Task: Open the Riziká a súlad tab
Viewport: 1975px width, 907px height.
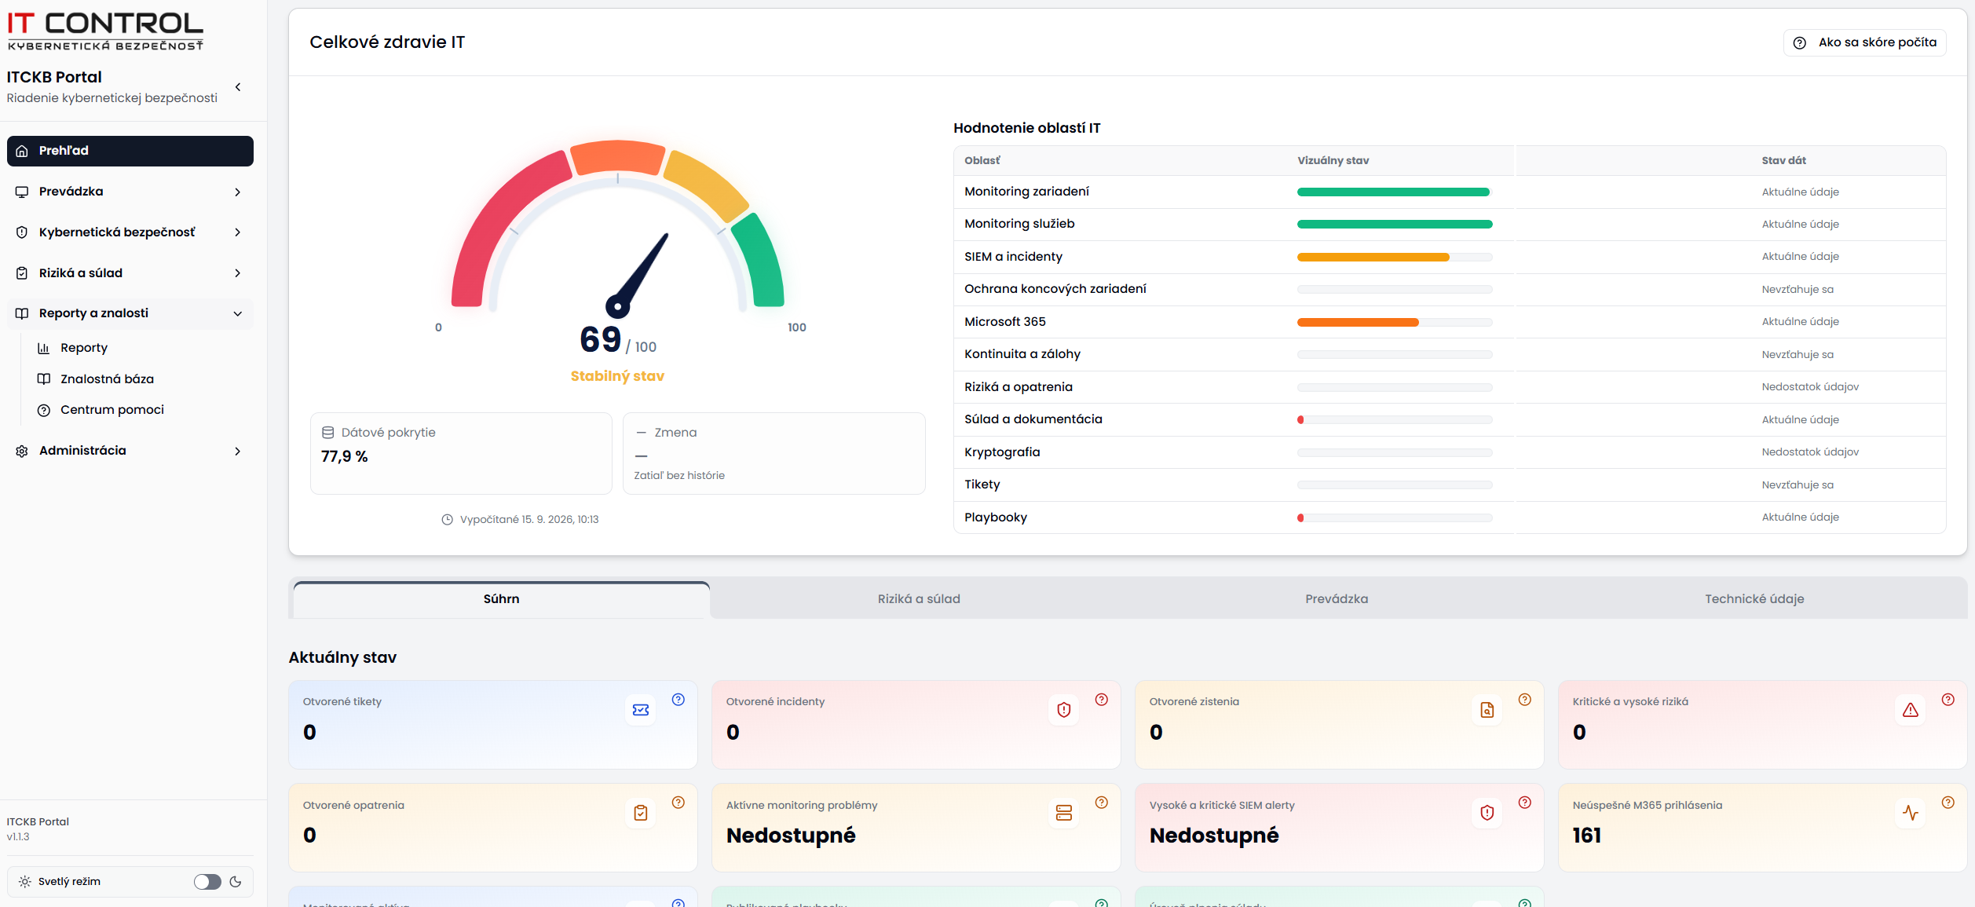Action: pos(919,599)
